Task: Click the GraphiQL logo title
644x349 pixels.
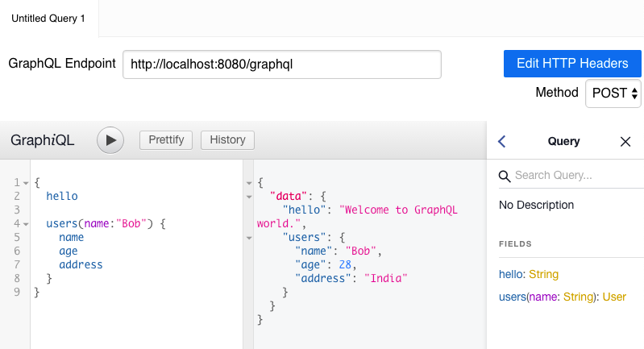Action: tap(42, 140)
